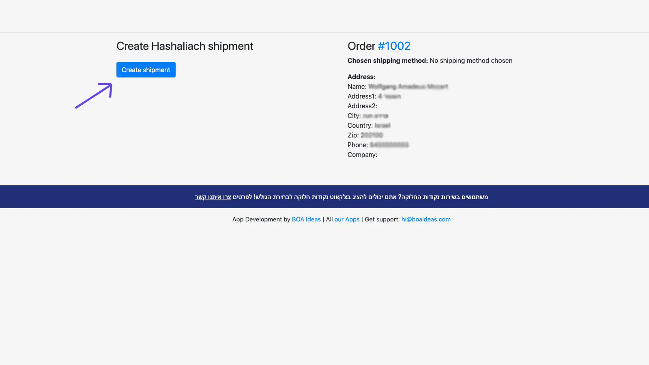Click the underlined Hebrew contact link in banner
This screenshot has height=365, width=649.
tap(213, 197)
